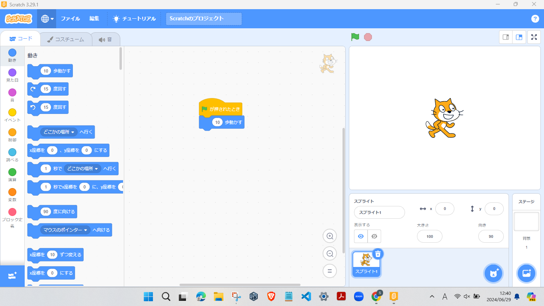Viewport: 544px width, 306px height.
Task: Zoom out the workspace
Action: tap(330, 253)
